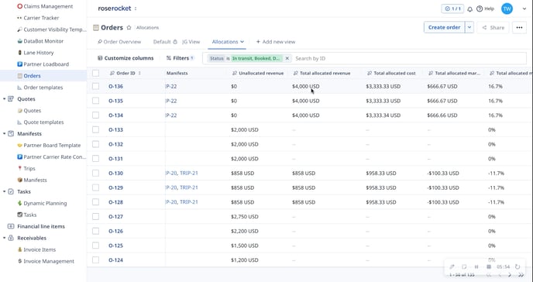Focus the Search by ID field
533x282 pixels.
tap(409, 58)
